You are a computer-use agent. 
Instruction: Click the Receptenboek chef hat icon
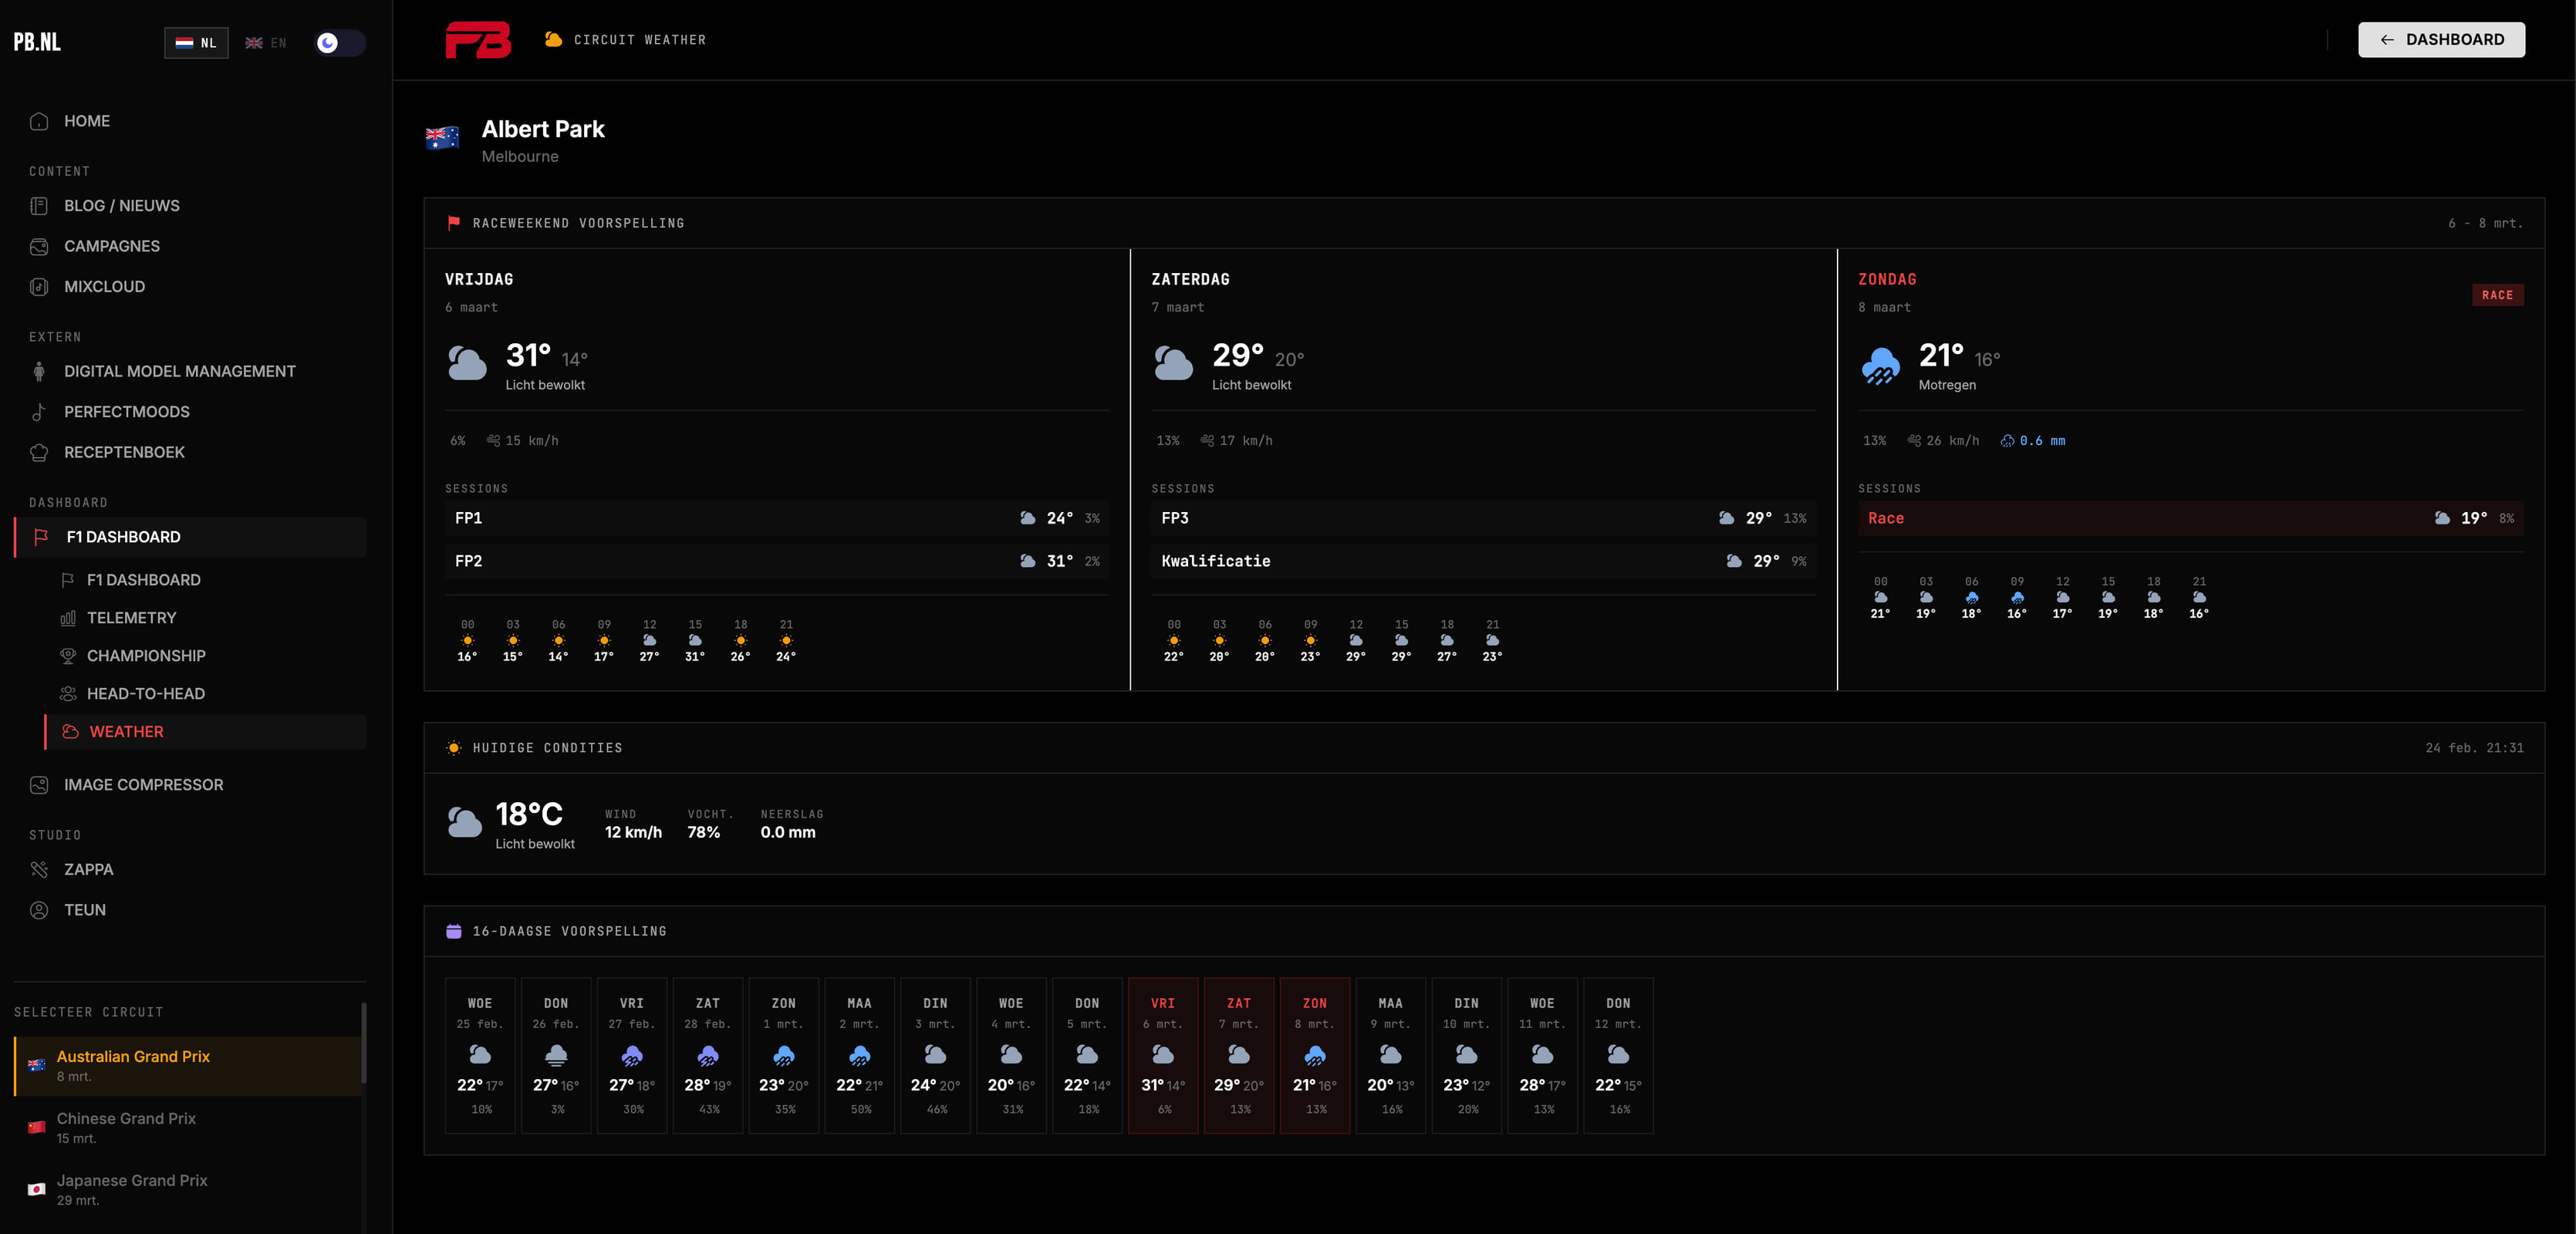click(x=39, y=452)
